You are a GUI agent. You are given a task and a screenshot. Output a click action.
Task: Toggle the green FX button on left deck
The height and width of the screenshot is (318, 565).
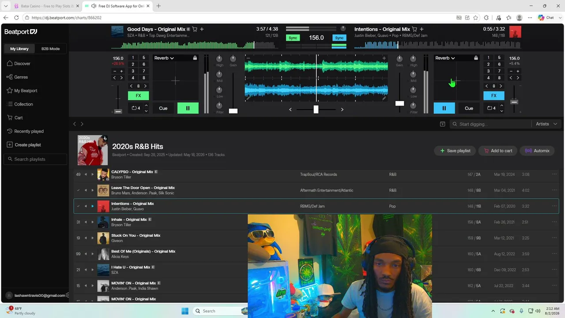138,96
